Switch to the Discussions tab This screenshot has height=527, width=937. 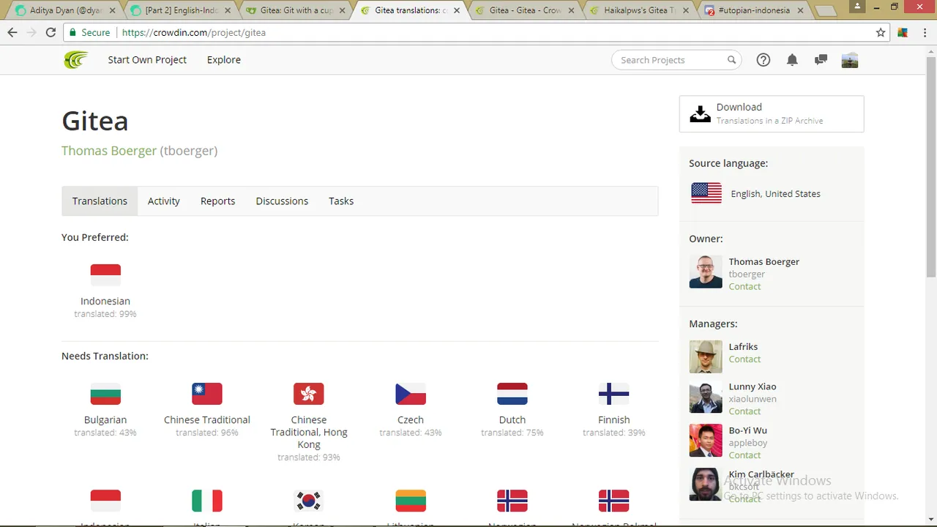point(282,201)
